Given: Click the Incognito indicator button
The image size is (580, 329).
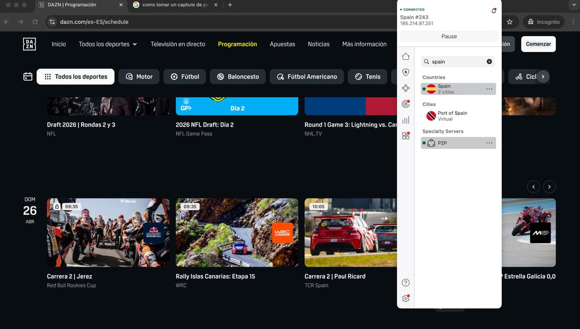Looking at the screenshot, I should (543, 22).
